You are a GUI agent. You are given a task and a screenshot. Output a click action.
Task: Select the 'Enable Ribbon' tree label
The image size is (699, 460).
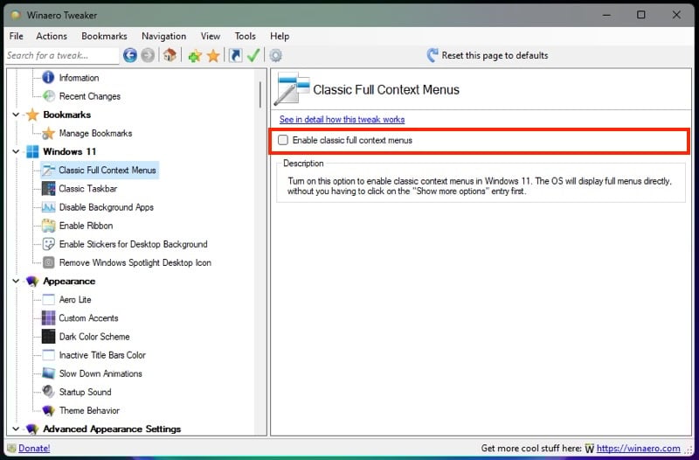tap(86, 226)
